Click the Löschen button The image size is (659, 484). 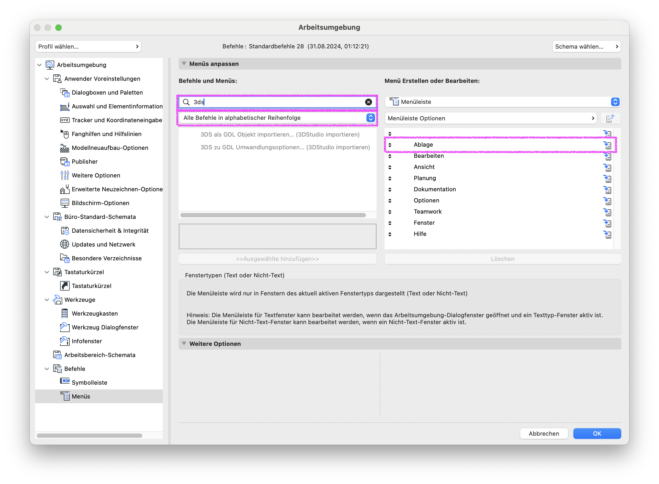[502, 259]
